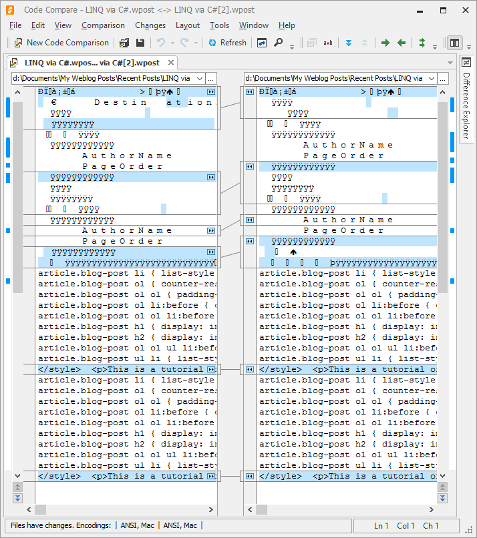
Task: Click the left pane next-difference button at the bottom
Action: tap(17, 498)
